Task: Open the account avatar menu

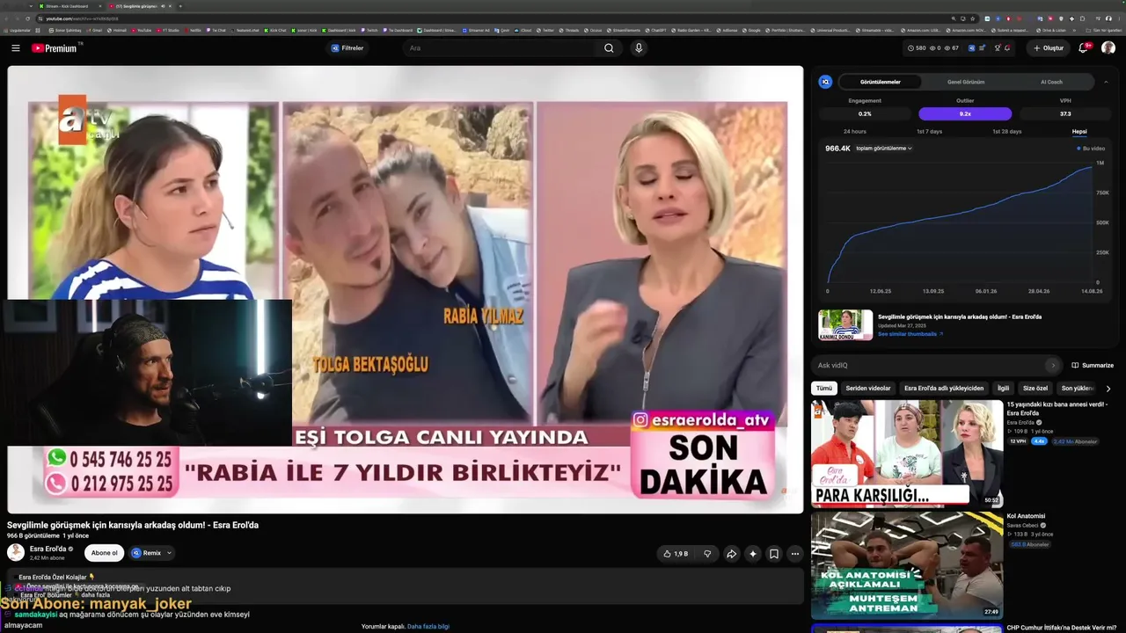Action: [x=1108, y=48]
